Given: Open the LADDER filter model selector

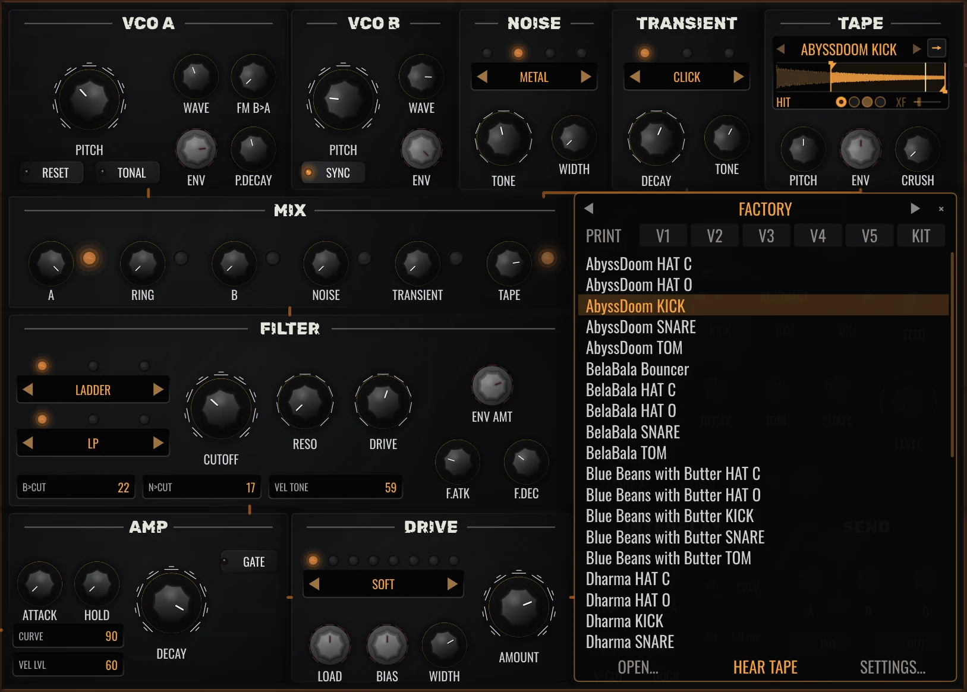Looking at the screenshot, I should click(93, 390).
